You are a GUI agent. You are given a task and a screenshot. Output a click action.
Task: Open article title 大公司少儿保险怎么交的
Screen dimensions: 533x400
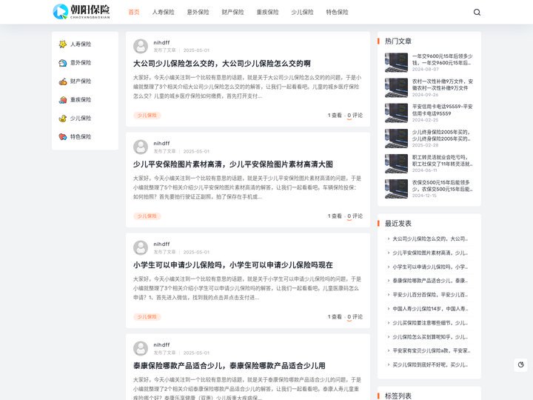point(221,64)
